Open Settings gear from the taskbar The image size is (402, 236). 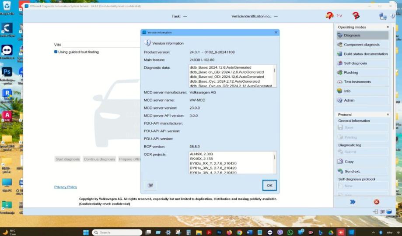168,232
